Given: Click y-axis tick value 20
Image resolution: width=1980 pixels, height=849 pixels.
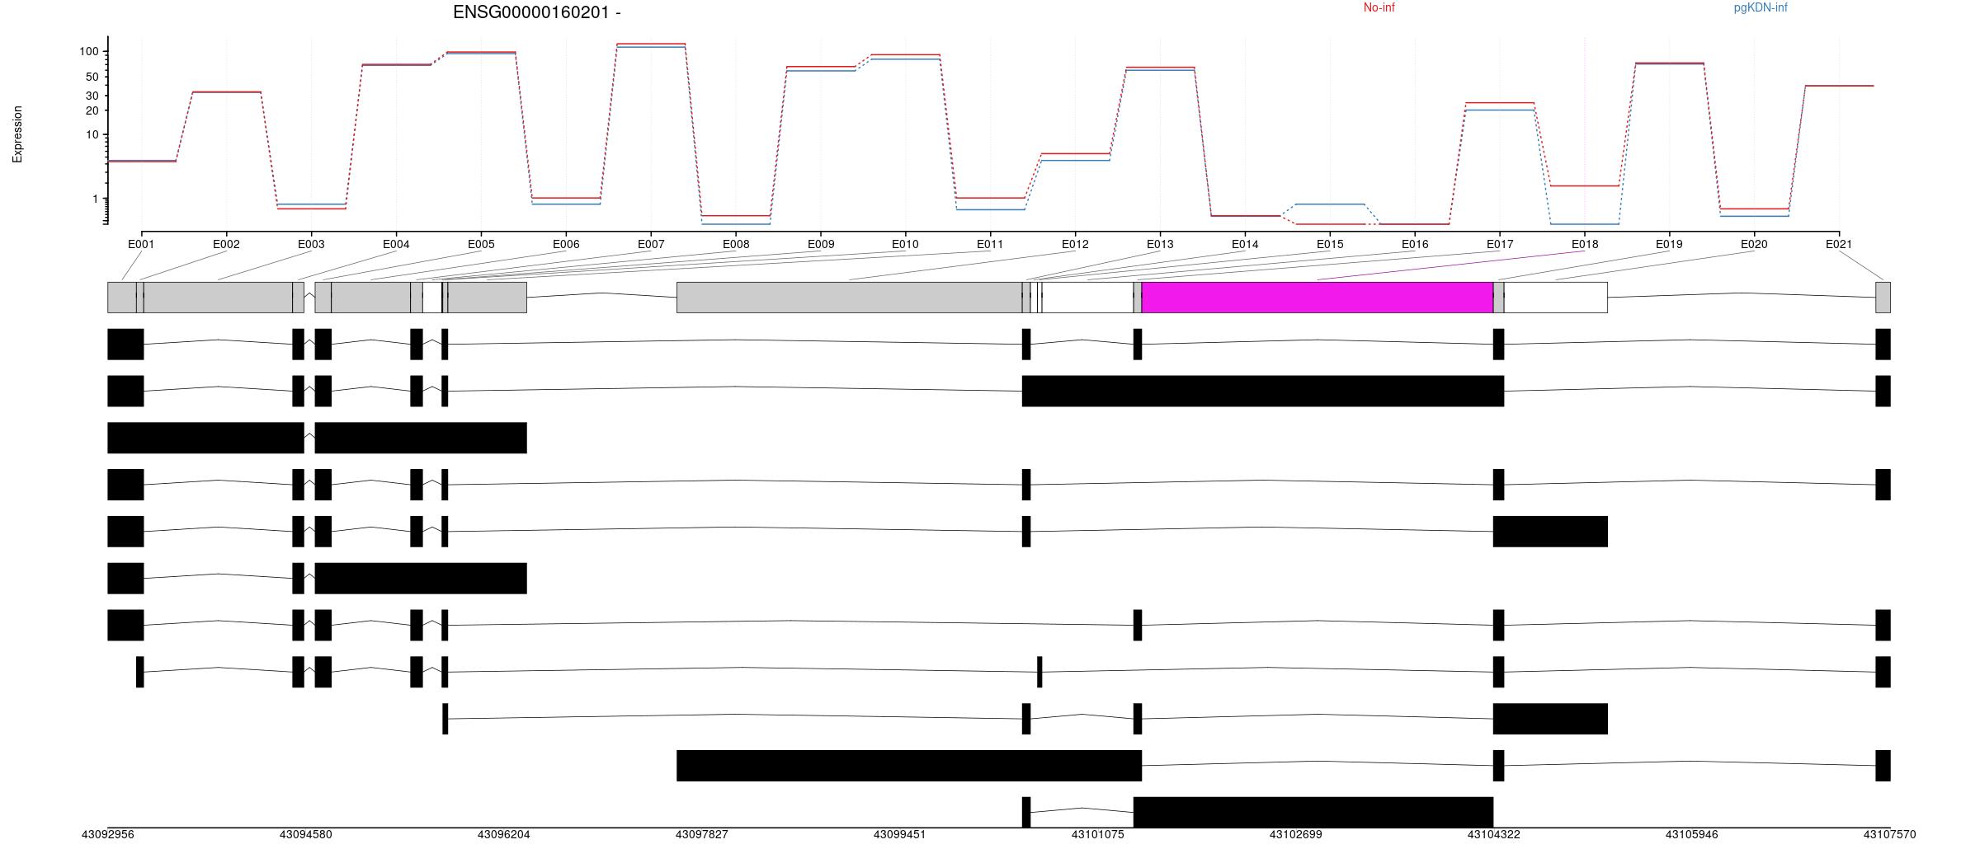Looking at the screenshot, I should point(92,110).
